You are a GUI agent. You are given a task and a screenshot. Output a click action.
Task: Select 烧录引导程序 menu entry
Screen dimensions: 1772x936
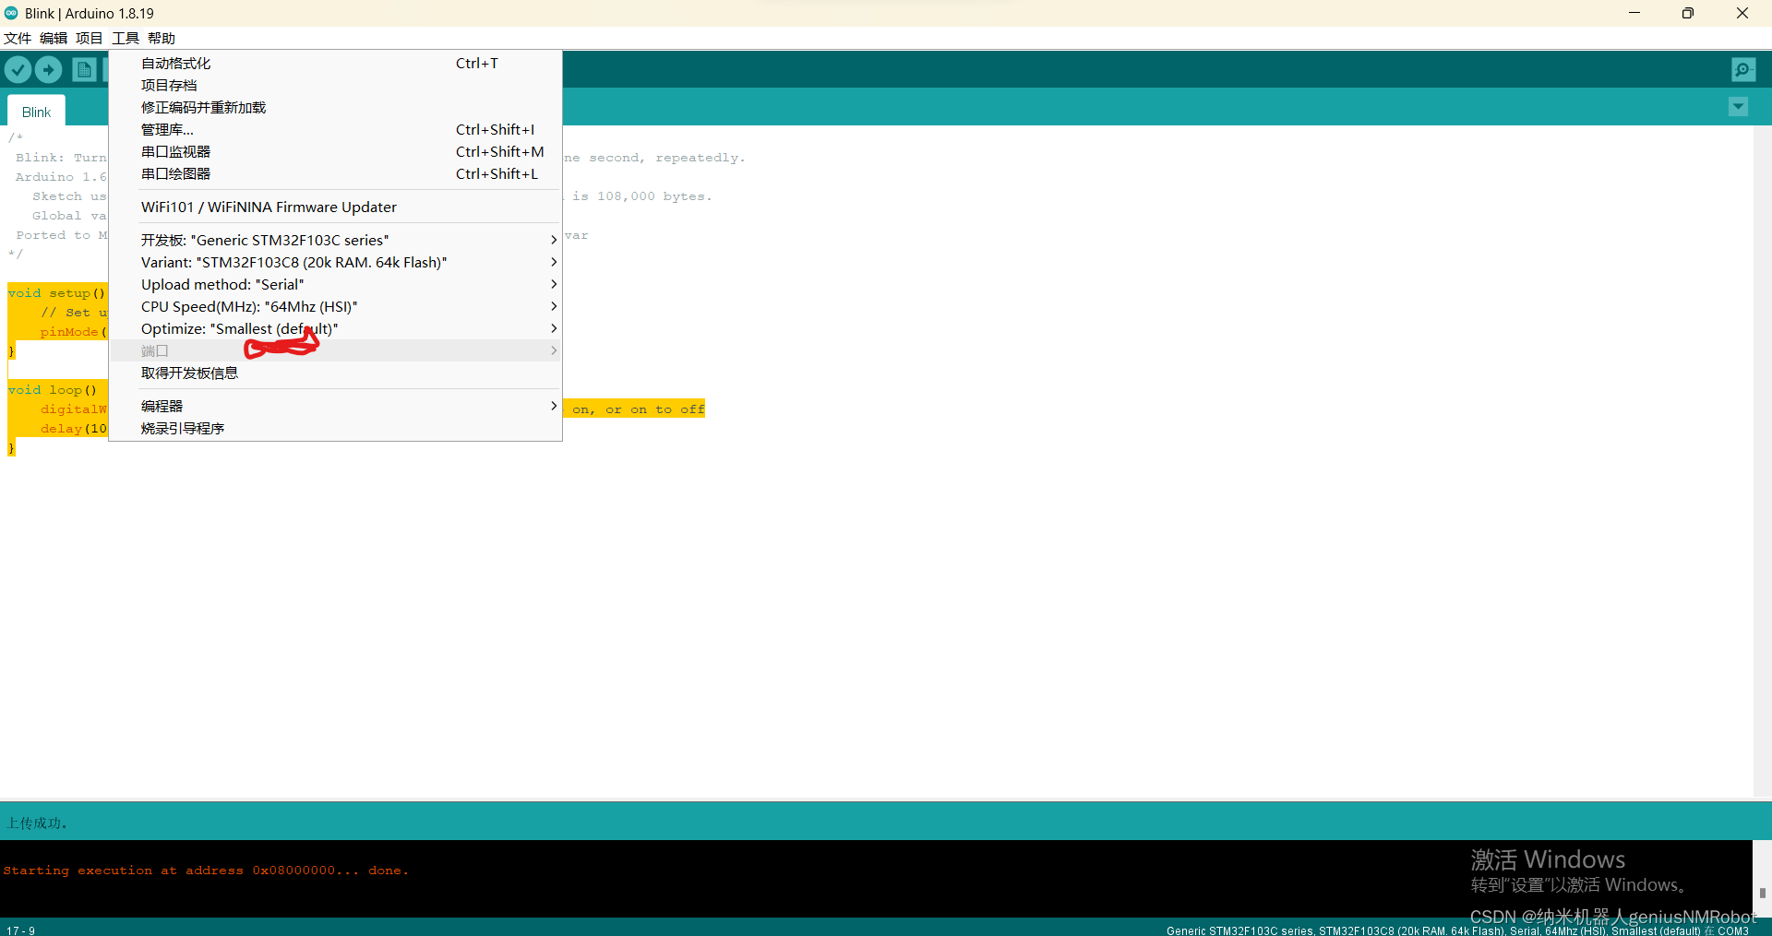coord(336,429)
